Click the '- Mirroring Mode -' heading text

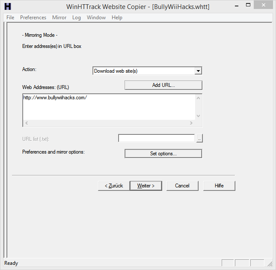40,35
